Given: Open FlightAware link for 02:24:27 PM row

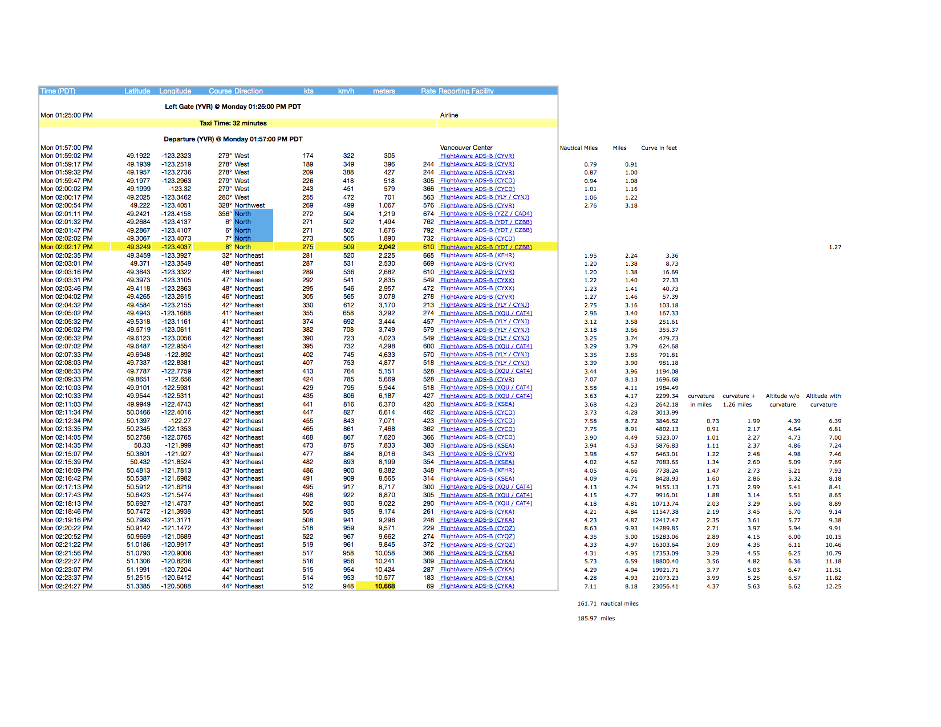Looking at the screenshot, I should click(x=477, y=586).
